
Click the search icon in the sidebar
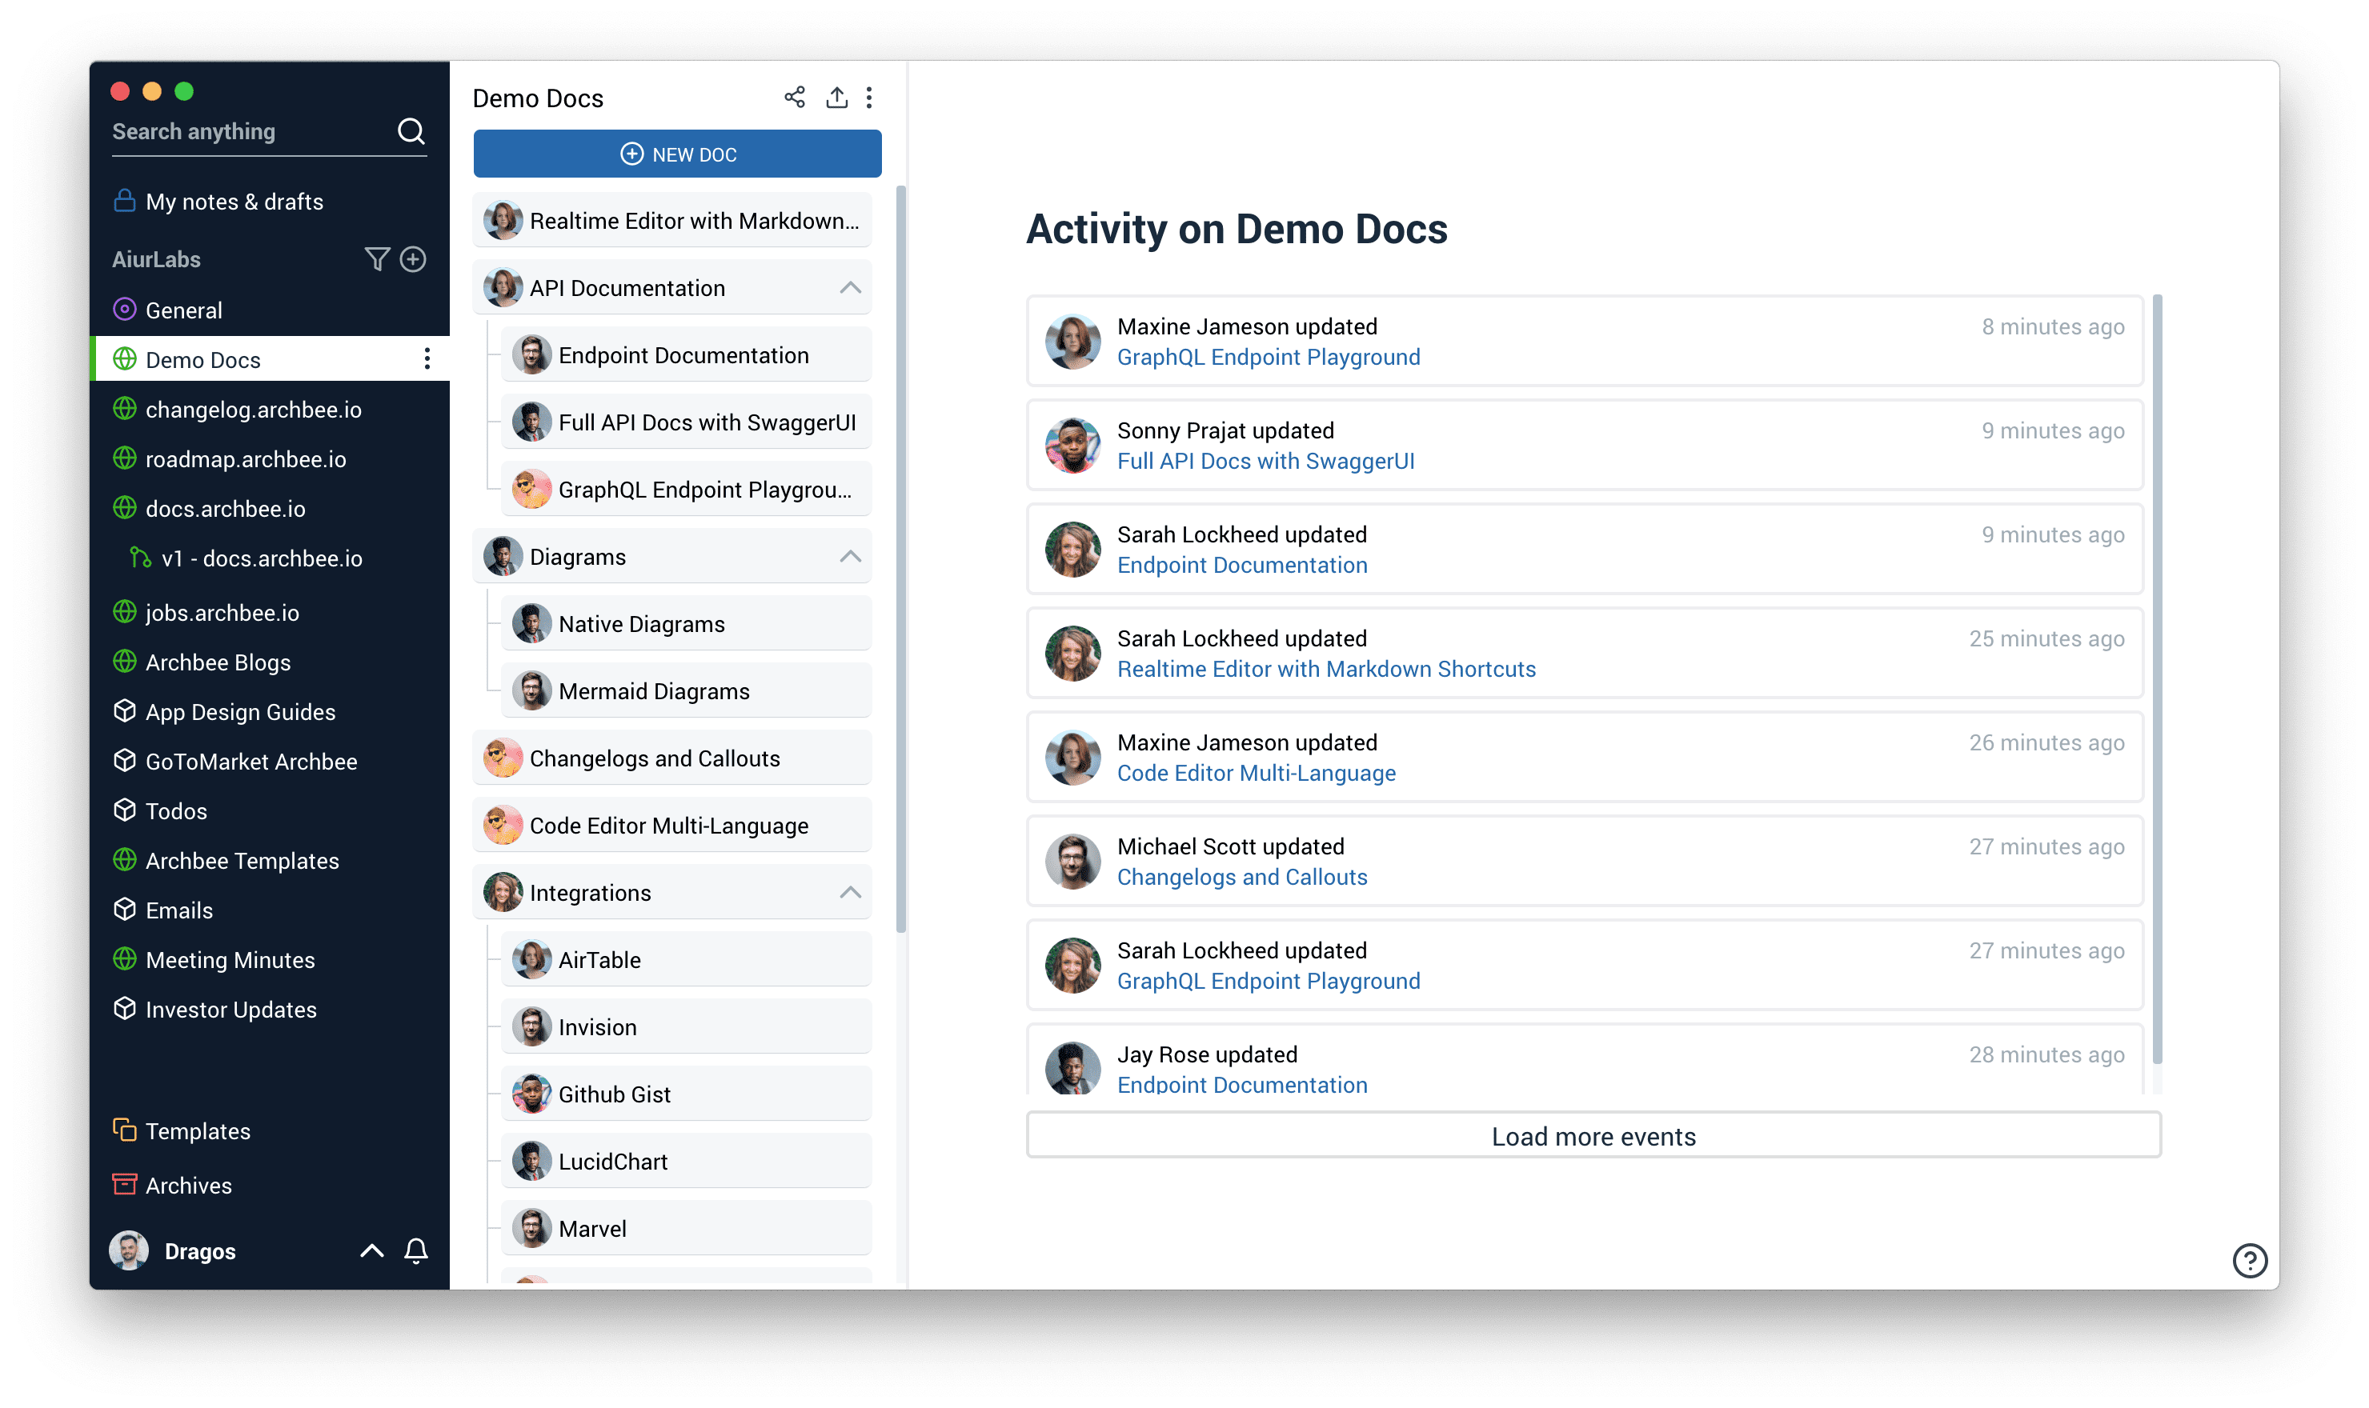416,130
